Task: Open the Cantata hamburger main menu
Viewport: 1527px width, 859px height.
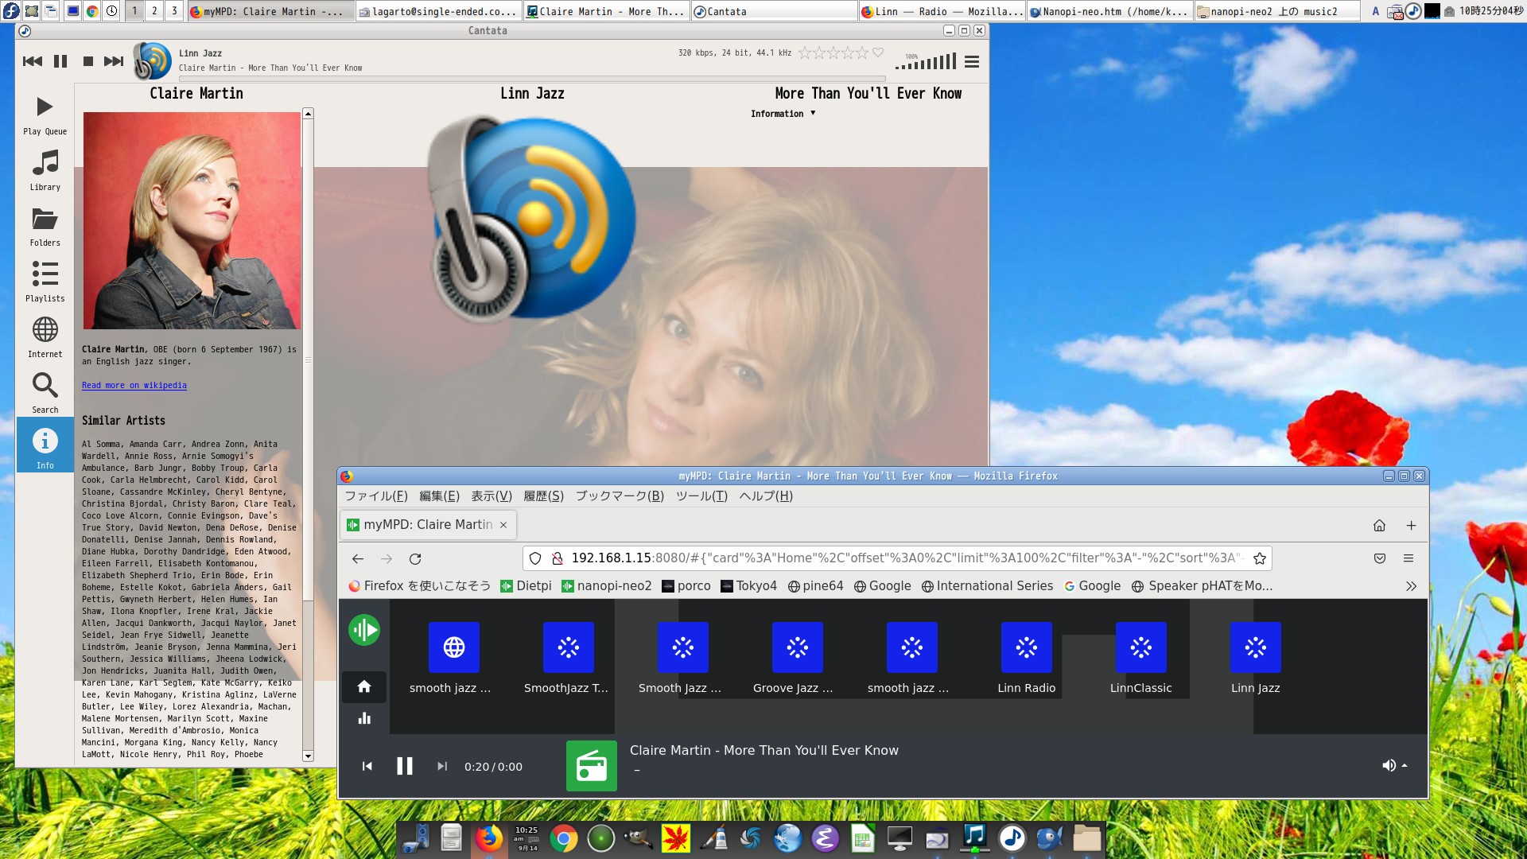Action: pyautogui.click(x=971, y=61)
